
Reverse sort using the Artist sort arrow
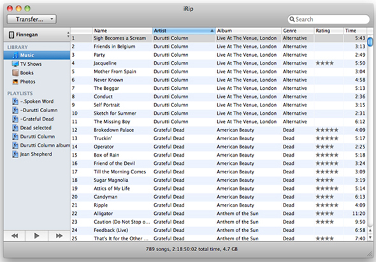tap(212, 31)
